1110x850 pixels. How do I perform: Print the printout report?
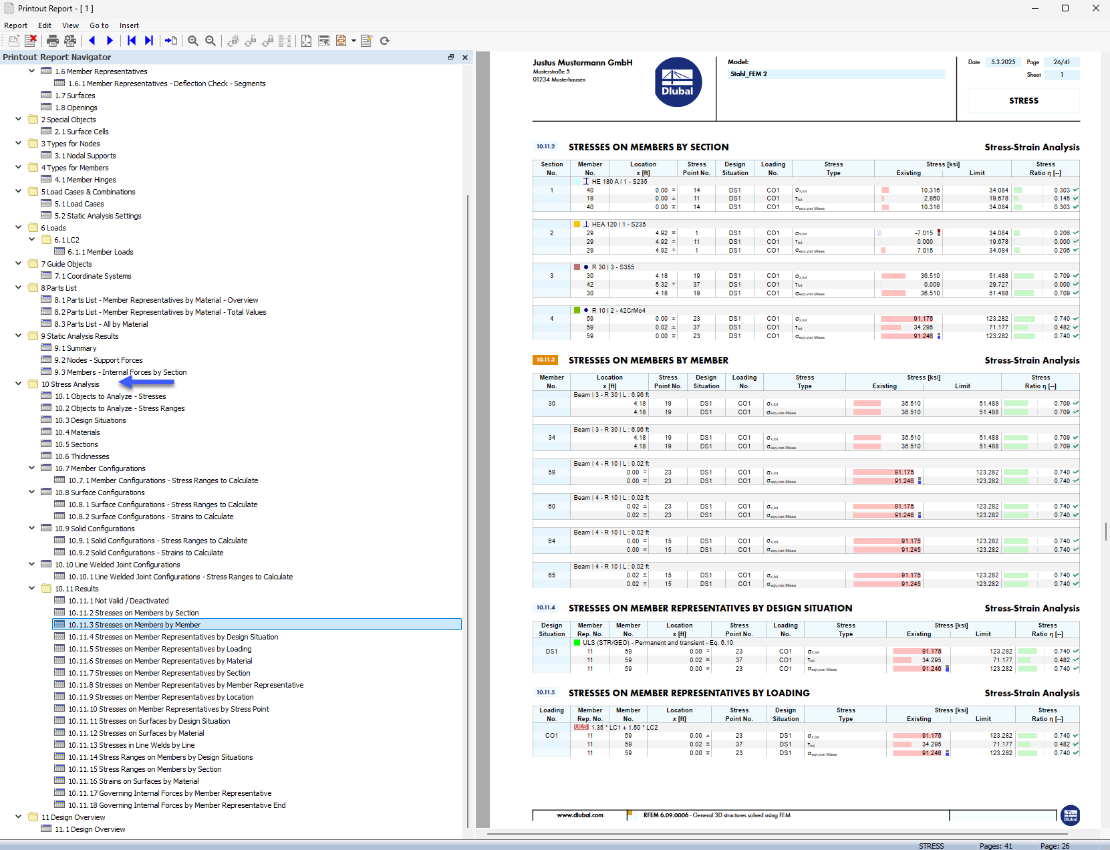53,41
